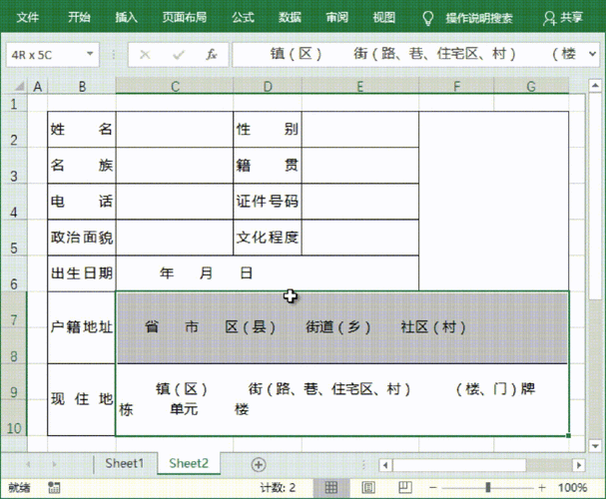Click the zoom in plus button
This screenshot has width=606, height=499.
[542, 488]
